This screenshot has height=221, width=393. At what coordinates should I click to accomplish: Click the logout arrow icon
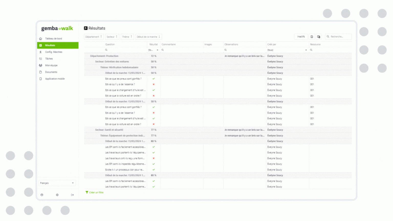tap(72, 195)
